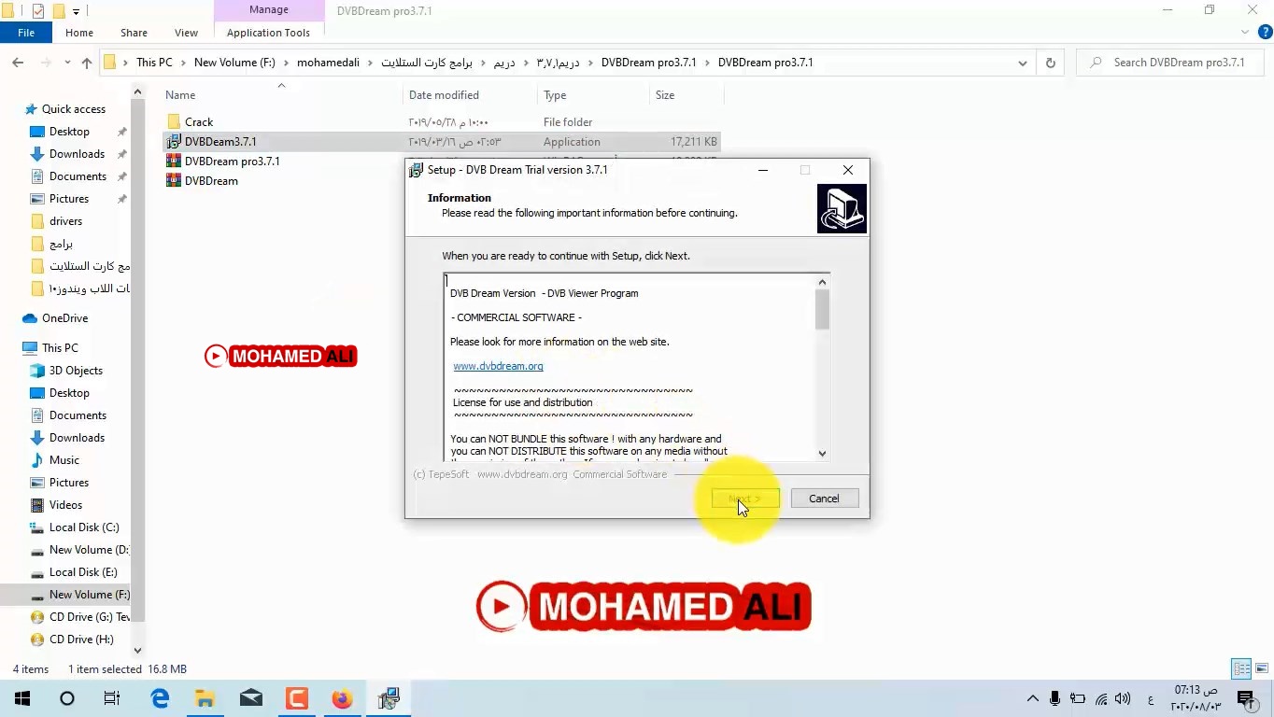Viewport: 1274px width, 717px height.
Task: Click license text scrollbar up arrow
Action: (822, 282)
